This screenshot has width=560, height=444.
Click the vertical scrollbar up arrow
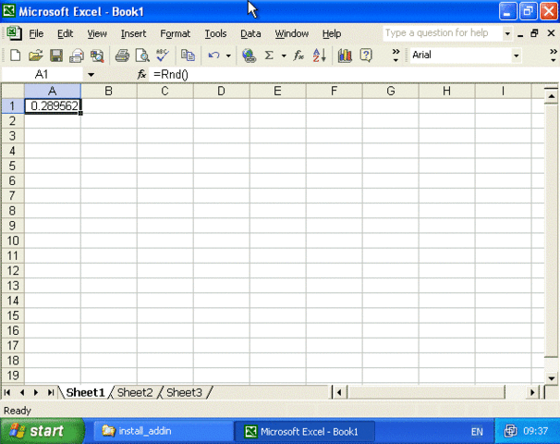[551, 96]
